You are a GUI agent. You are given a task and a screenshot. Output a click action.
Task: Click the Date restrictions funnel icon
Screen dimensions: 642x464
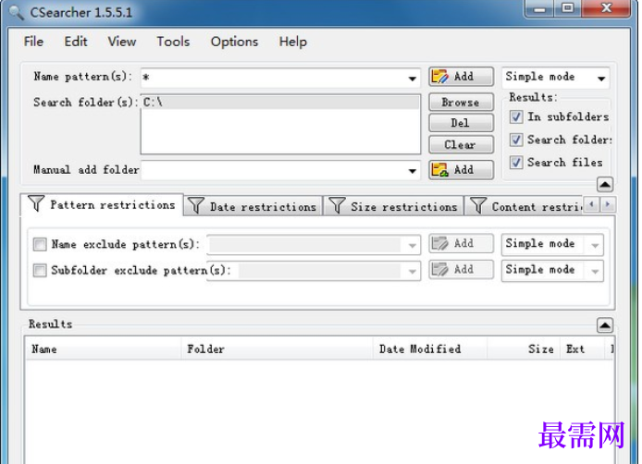click(196, 206)
